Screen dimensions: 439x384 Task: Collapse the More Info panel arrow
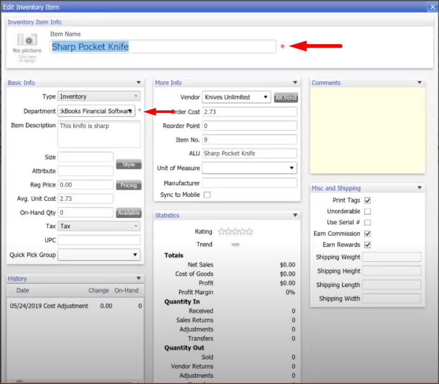click(295, 83)
